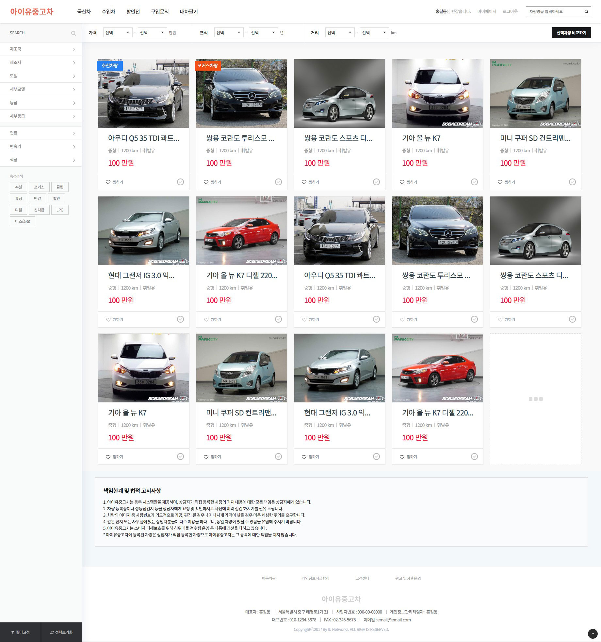Expand the 세부모델 sidebar filter
The height and width of the screenshot is (642, 601).
[x=41, y=89]
